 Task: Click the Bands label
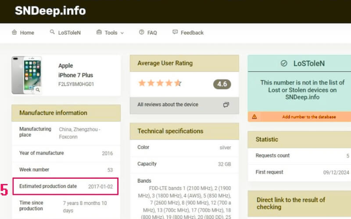point(144,180)
